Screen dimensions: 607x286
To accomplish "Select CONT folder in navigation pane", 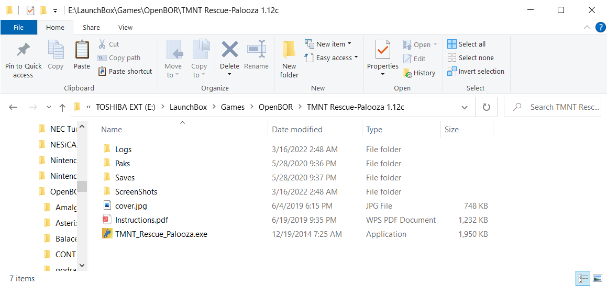I will click(60, 254).
